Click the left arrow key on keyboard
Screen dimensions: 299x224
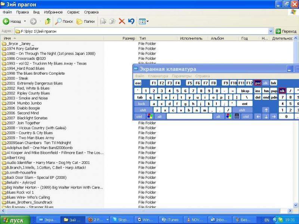click(258, 116)
